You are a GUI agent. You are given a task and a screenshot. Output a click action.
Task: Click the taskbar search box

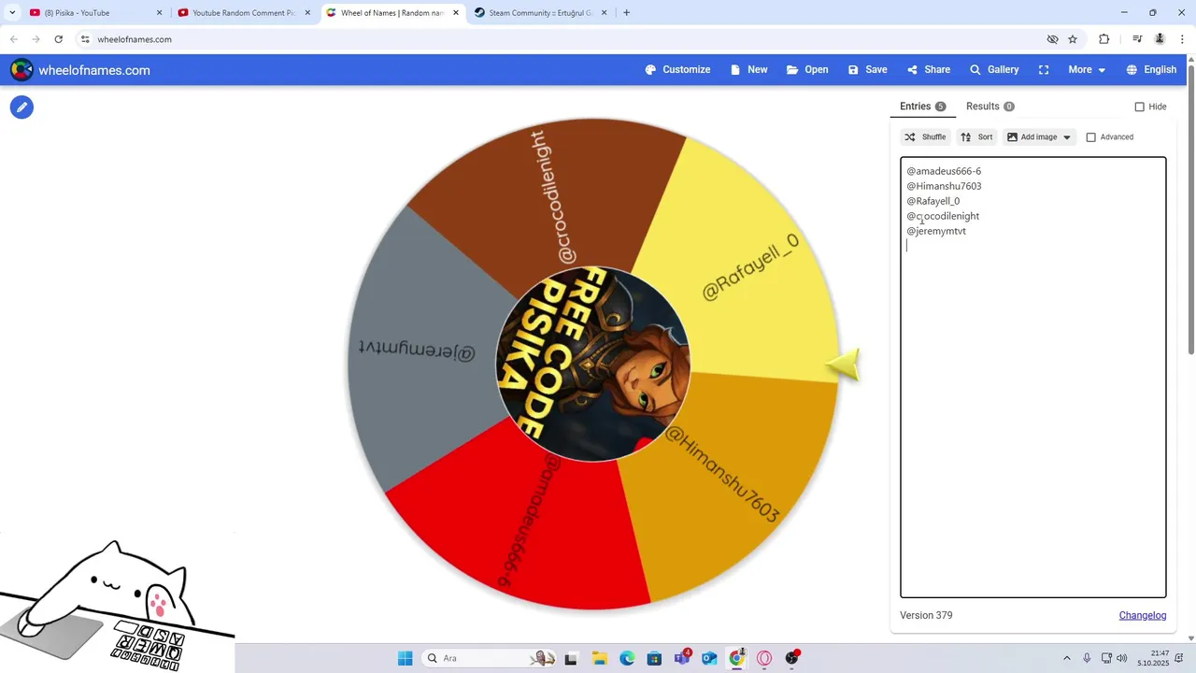click(x=490, y=658)
